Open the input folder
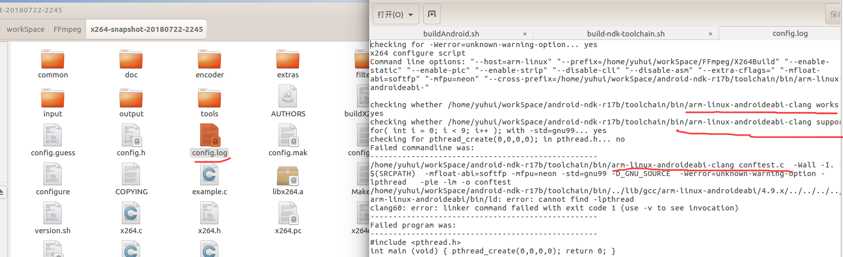The image size is (843, 257). point(53,99)
